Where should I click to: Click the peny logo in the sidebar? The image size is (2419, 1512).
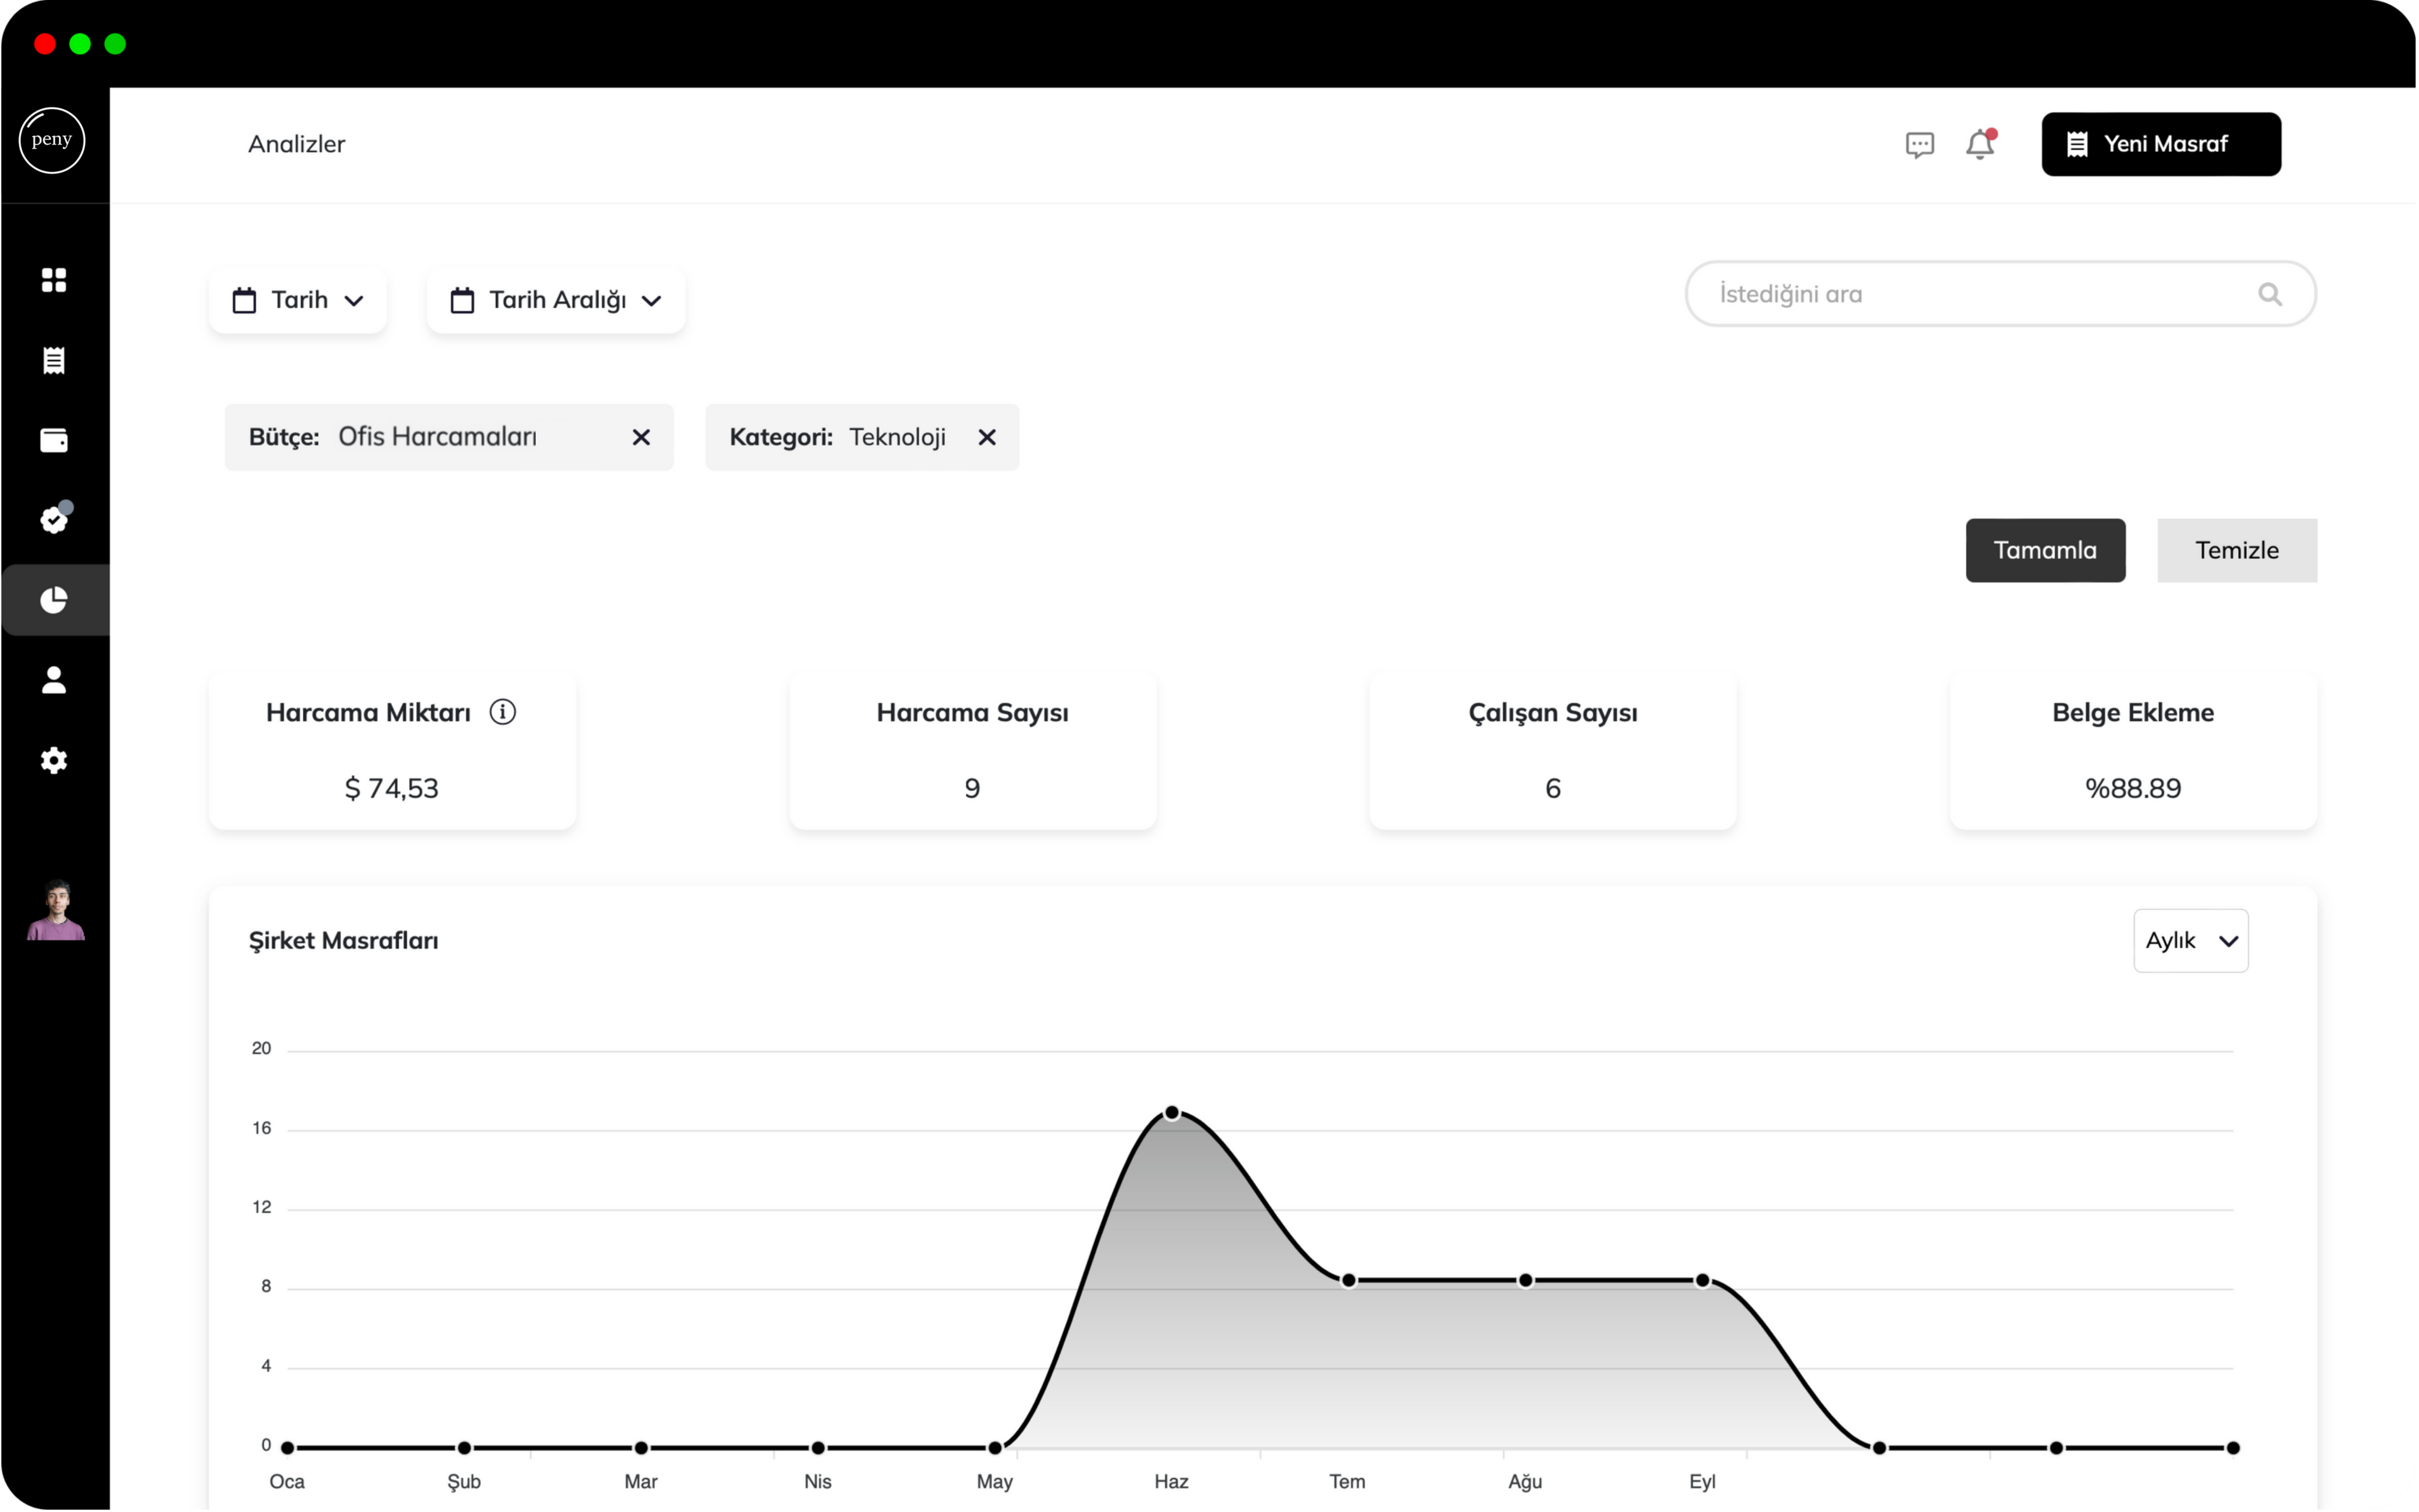[52, 140]
